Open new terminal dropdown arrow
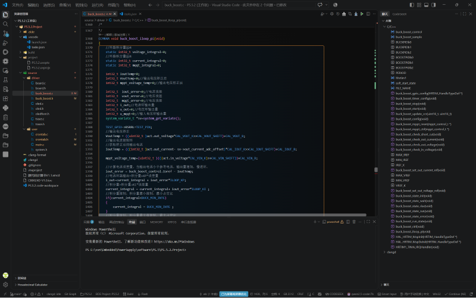476x298 pixels. coord(319,222)
